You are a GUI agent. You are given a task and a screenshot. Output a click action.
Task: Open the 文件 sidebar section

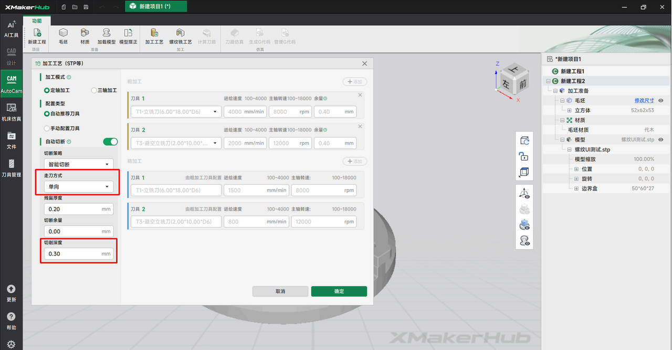point(11,140)
